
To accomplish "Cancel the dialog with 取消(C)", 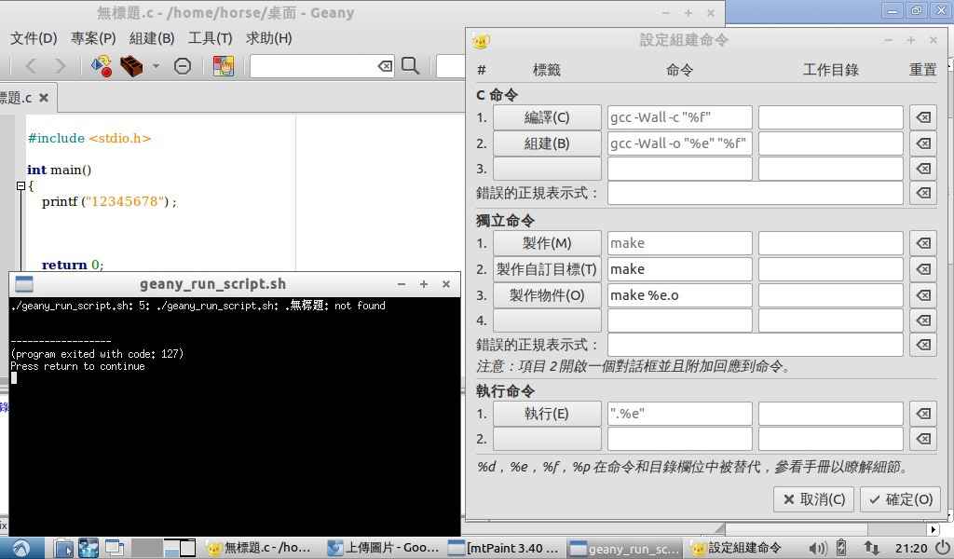I will click(814, 499).
